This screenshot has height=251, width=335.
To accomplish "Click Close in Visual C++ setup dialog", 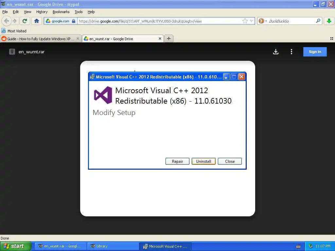I will 230,161.
